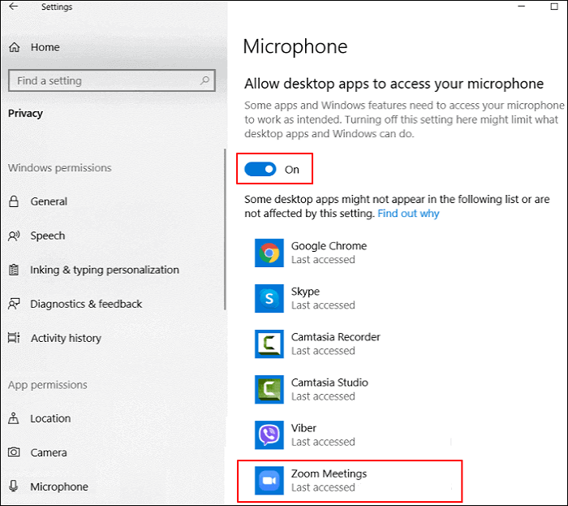Open Inking & typing personalization
Screen dimensions: 568x506
click(105, 270)
